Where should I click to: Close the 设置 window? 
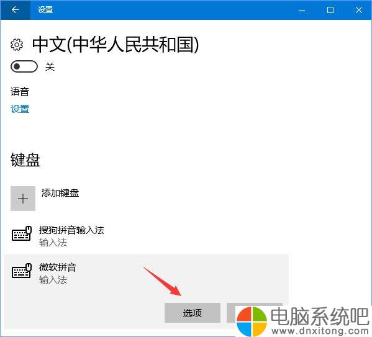pos(359,10)
